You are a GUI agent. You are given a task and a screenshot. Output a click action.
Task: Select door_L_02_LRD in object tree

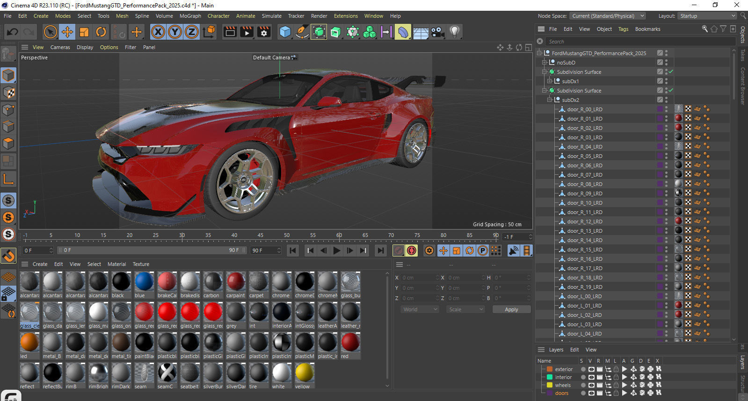pyautogui.click(x=584, y=315)
